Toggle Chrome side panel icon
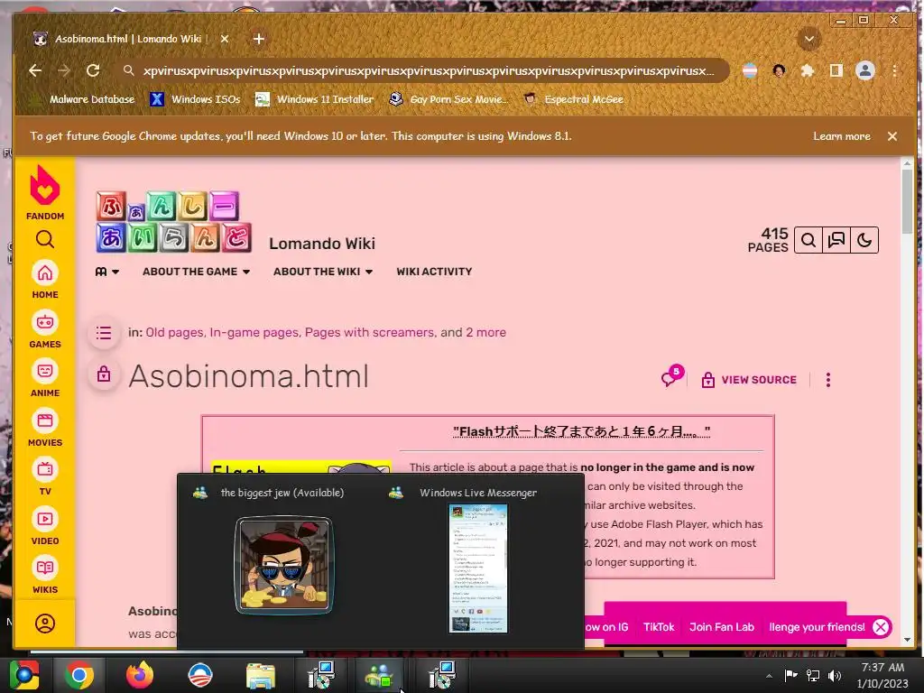This screenshot has height=693, width=924. (x=836, y=70)
